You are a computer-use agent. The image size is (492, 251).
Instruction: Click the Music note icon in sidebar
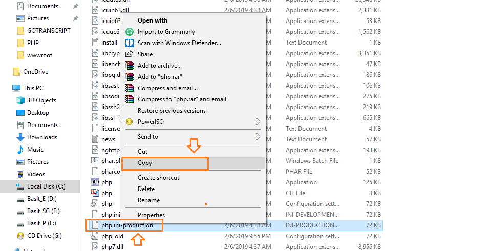point(20,150)
